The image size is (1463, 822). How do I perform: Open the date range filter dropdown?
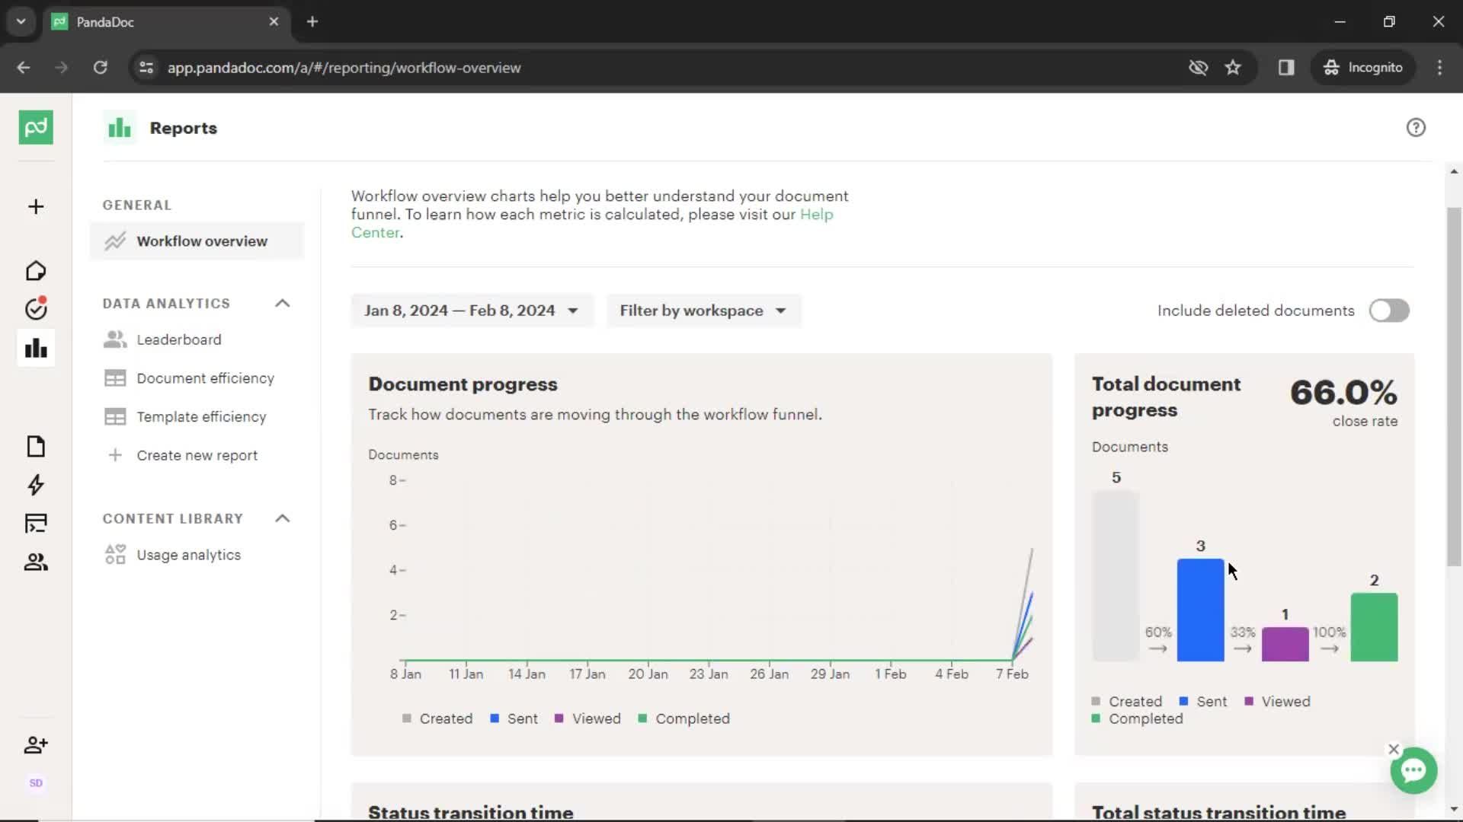click(x=470, y=310)
